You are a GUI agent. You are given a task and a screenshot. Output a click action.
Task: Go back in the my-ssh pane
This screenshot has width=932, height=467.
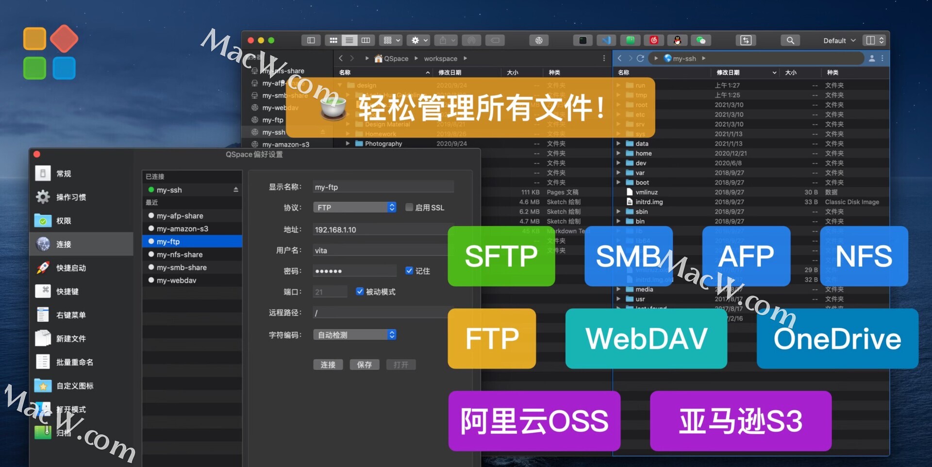pyautogui.click(x=619, y=58)
